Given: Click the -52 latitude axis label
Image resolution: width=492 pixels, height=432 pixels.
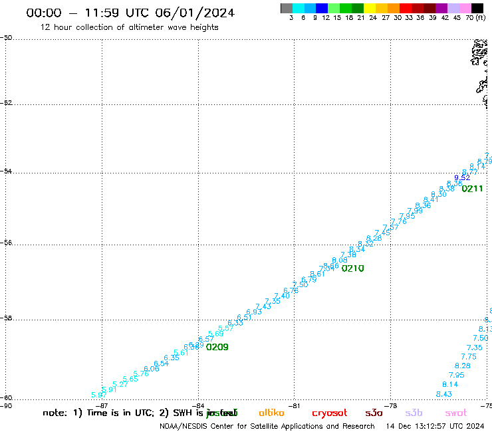Looking at the screenshot, I should click(6, 102).
